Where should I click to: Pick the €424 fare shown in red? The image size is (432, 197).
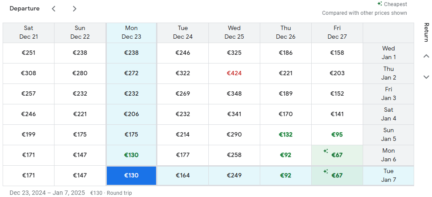(x=234, y=73)
